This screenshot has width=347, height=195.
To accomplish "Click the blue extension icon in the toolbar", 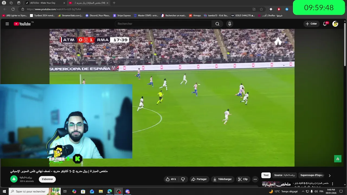I will tap(287, 9).
